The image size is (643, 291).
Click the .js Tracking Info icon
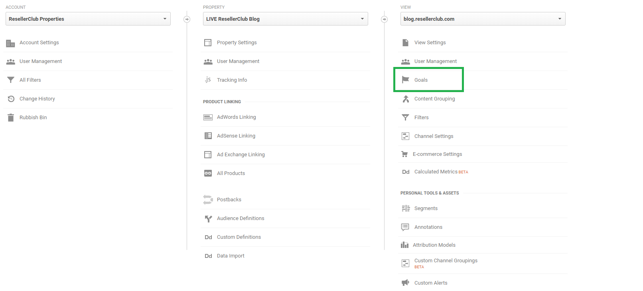(x=208, y=80)
